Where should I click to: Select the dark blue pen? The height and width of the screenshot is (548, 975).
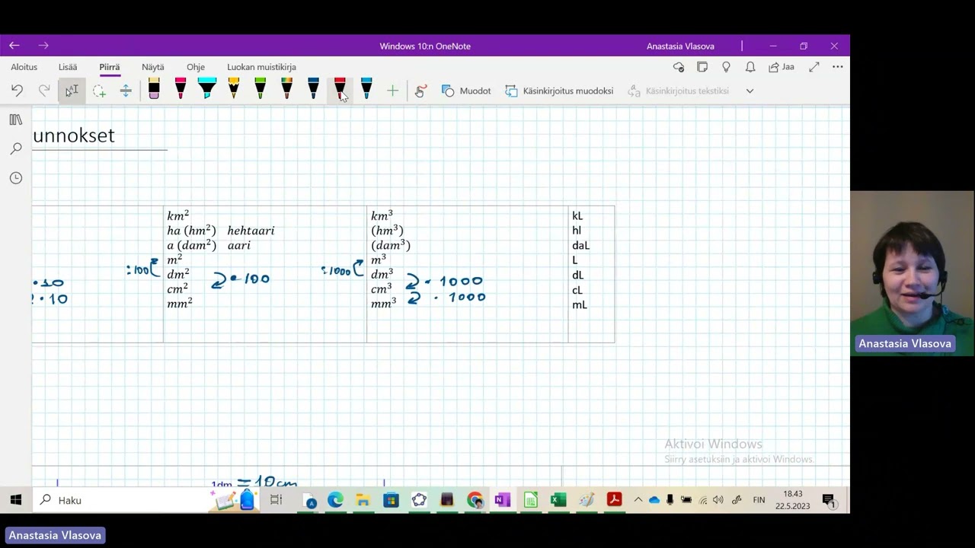(x=313, y=89)
